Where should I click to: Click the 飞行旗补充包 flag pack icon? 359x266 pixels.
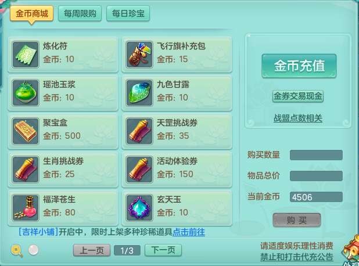click(x=139, y=55)
